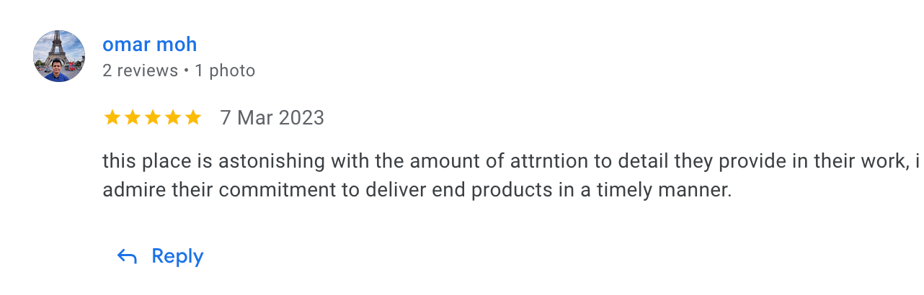Image resolution: width=924 pixels, height=295 pixels.
Task: Click the Reply text link
Action: pyautogui.click(x=177, y=256)
